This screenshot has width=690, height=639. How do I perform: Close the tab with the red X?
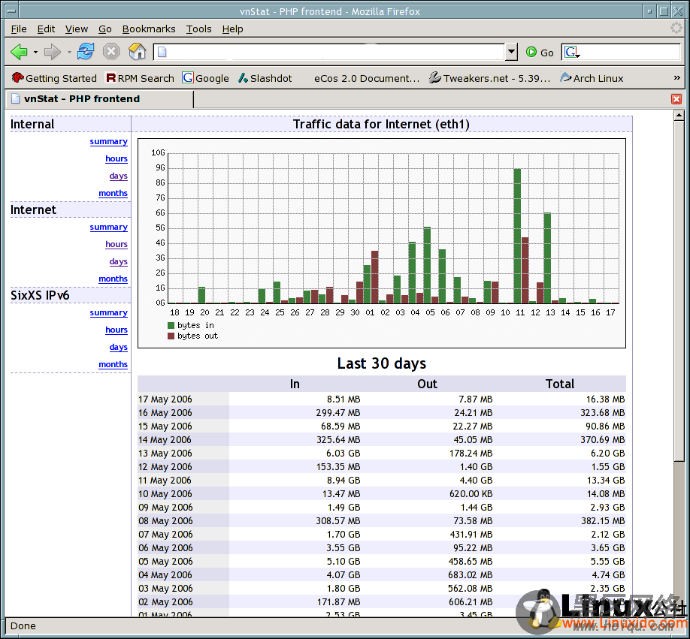coord(676,99)
